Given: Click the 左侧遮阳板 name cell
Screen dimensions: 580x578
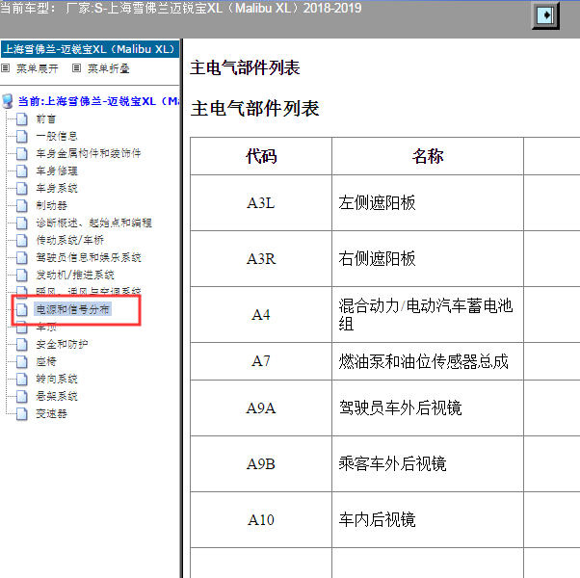Looking at the screenshot, I should 428,202.
